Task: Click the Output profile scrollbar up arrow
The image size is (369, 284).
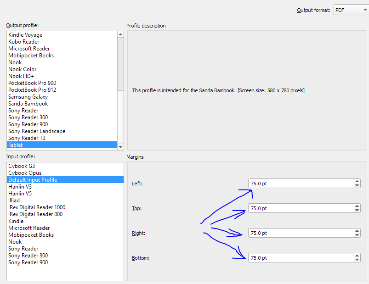Action: (x=120, y=34)
